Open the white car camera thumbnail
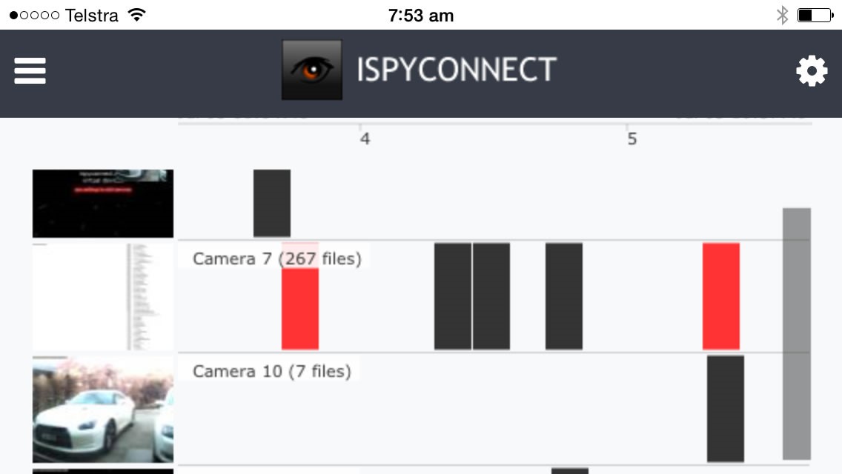Viewport: 842px width, 474px height. [x=102, y=409]
